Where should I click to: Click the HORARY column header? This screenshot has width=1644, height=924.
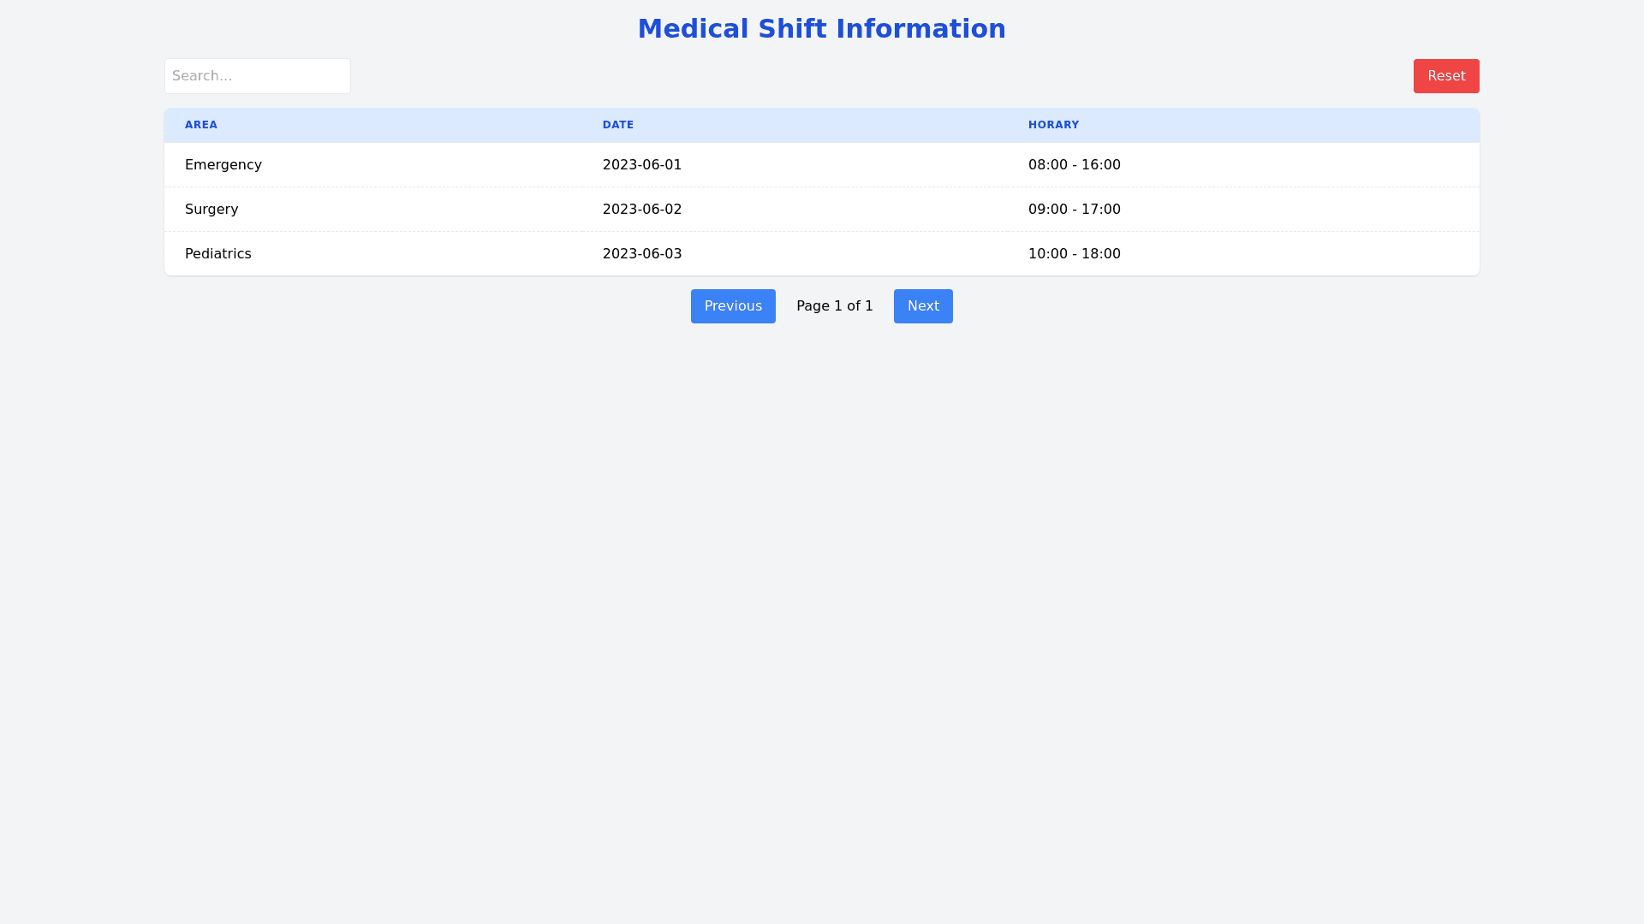click(1053, 125)
